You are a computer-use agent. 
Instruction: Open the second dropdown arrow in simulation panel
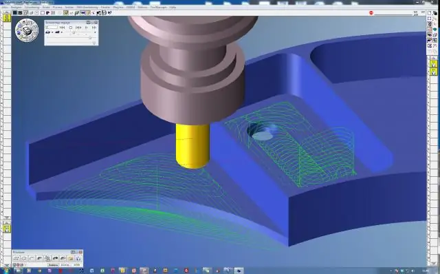pos(62,32)
